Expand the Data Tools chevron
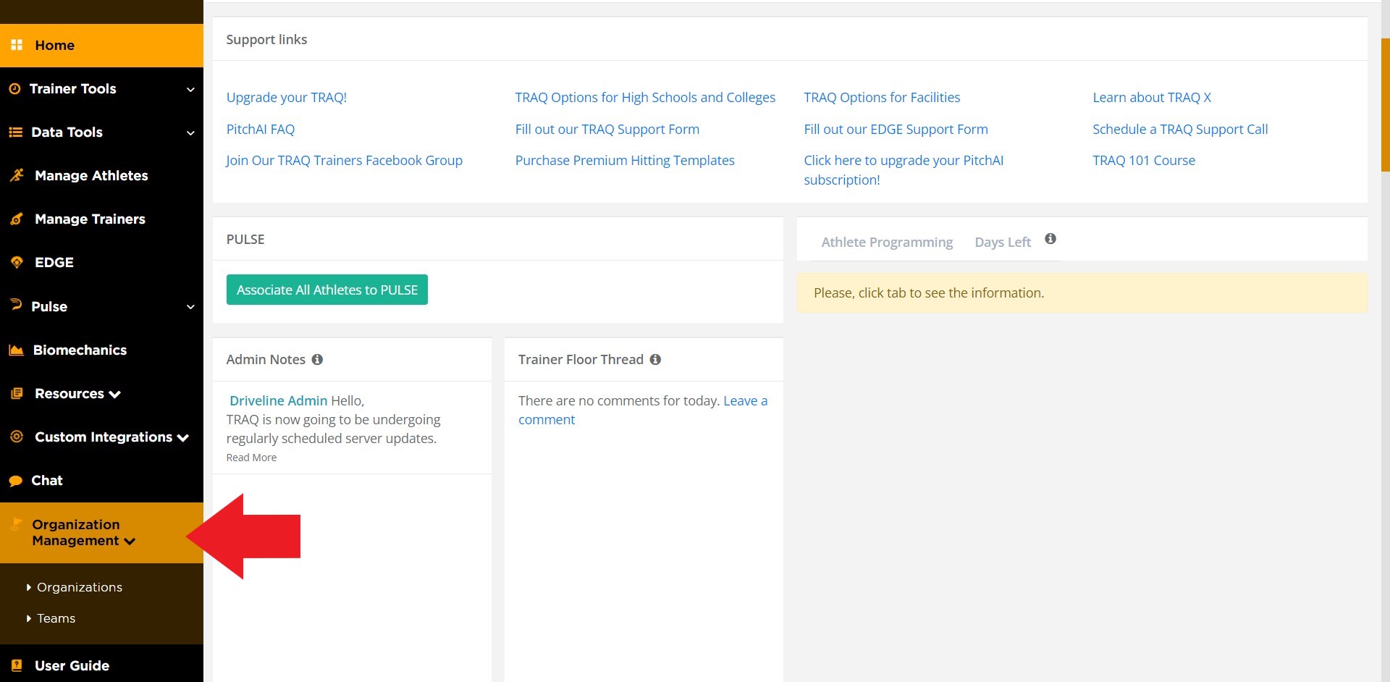 [x=190, y=133]
